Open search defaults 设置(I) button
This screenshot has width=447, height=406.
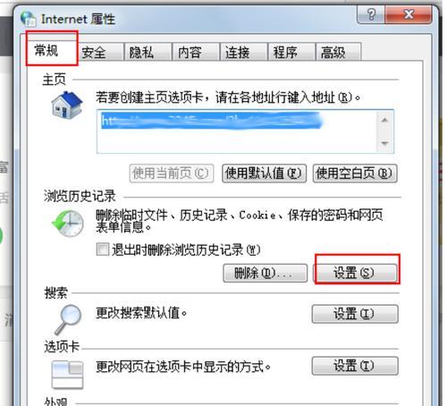(x=355, y=314)
